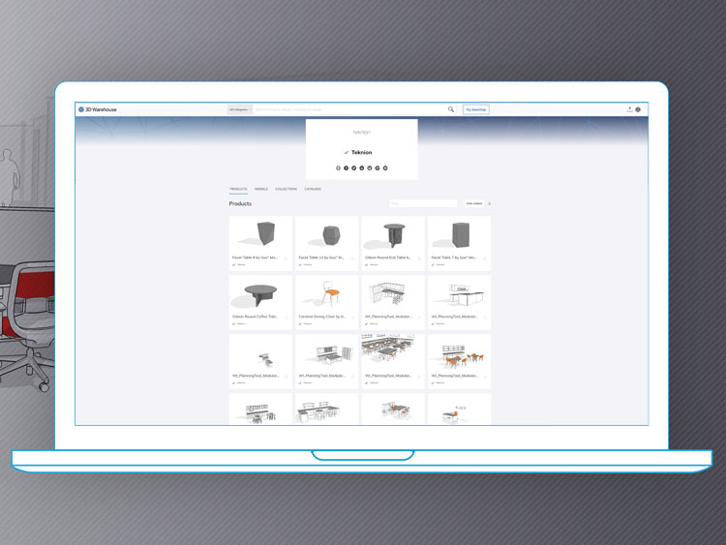This screenshot has height=545, width=726.
Task: Click the Odeon Round Coffee Table title text
Action: point(256,317)
